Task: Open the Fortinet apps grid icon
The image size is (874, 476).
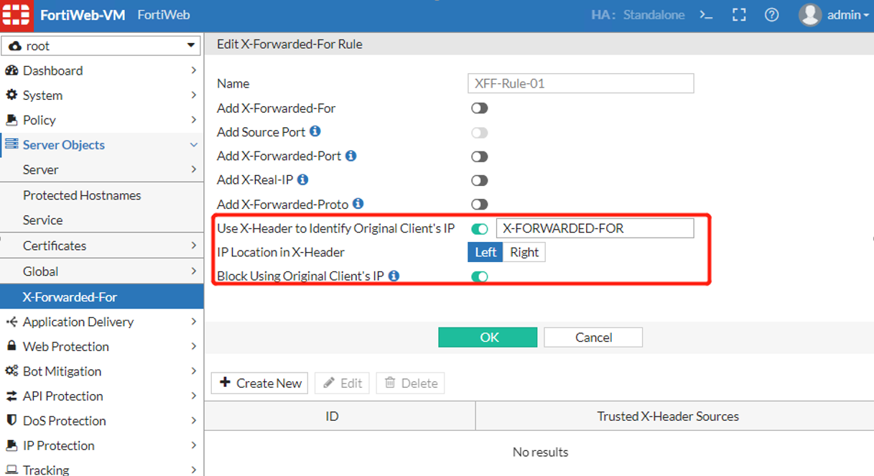Action: tap(16, 14)
